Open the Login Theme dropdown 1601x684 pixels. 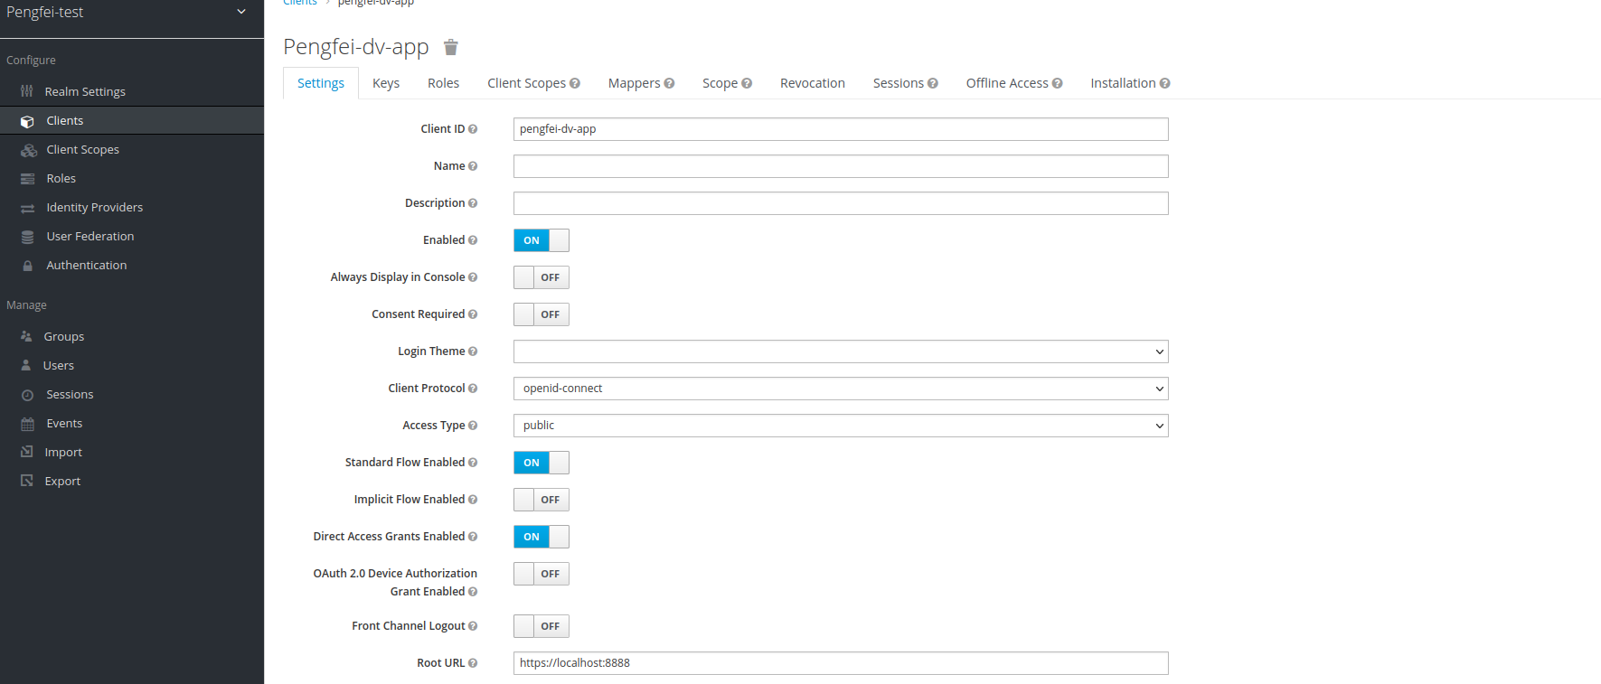click(841, 351)
